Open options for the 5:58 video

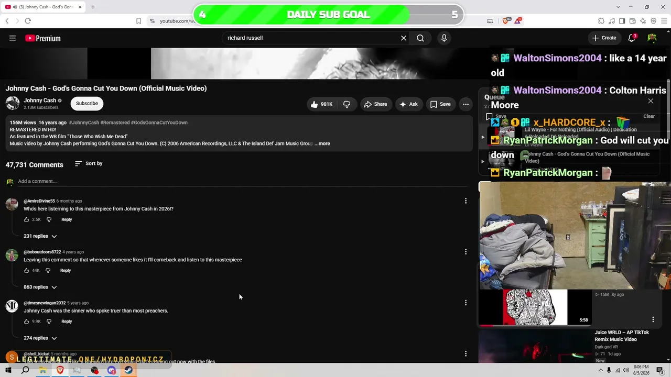click(653, 319)
